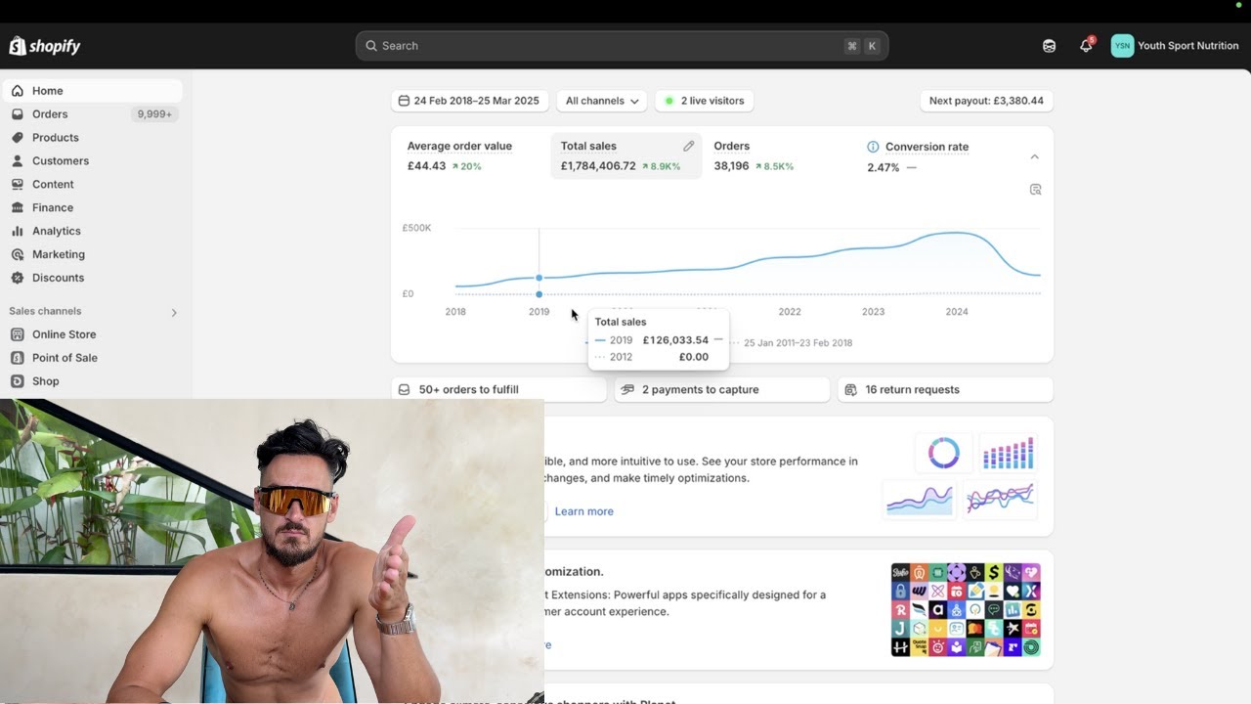
Task: Click the YSN store avatar
Action: point(1123,46)
